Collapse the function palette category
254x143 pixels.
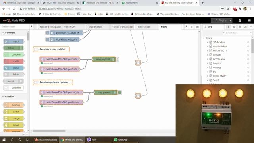tap(10, 97)
